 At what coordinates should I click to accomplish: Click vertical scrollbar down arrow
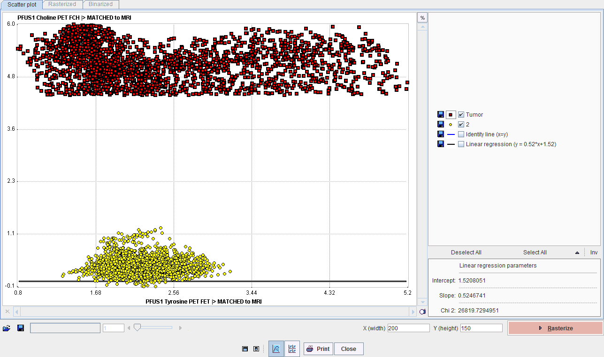tap(422, 303)
